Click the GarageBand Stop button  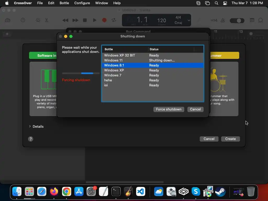(x=85, y=20)
